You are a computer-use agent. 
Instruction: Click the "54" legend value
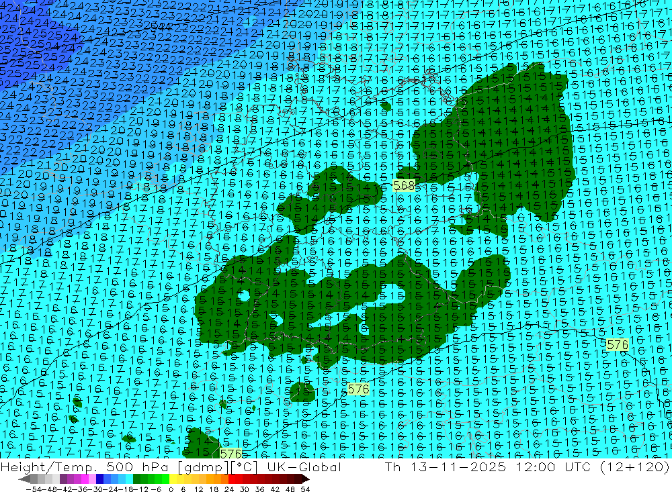(x=305, y=489)
